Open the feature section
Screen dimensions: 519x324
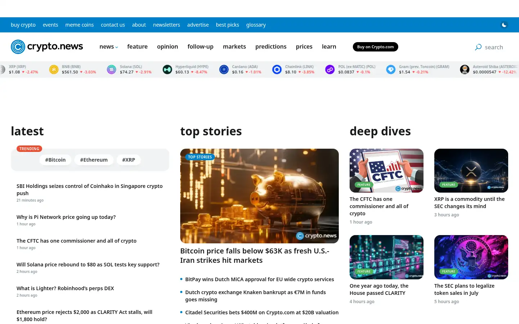click(x=137, y=47)
